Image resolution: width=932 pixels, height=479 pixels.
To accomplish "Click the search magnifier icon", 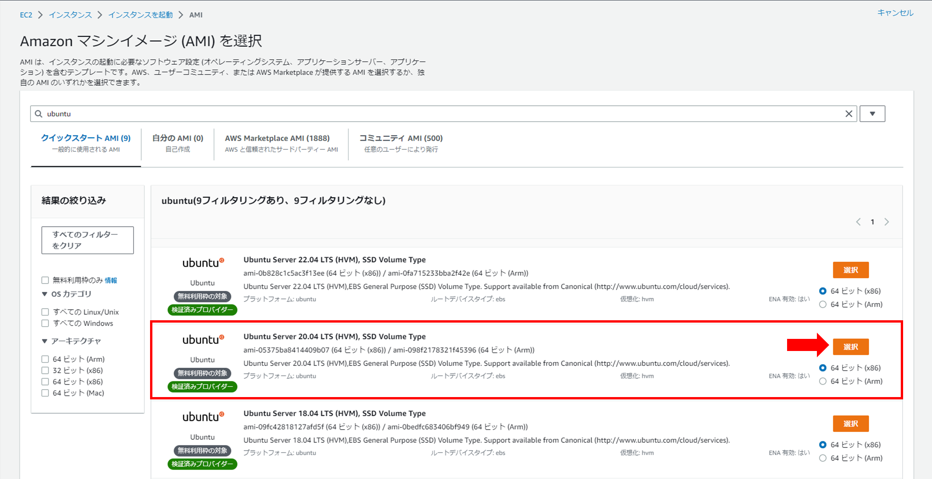I will pyautogui.click(x=39, y=114).
